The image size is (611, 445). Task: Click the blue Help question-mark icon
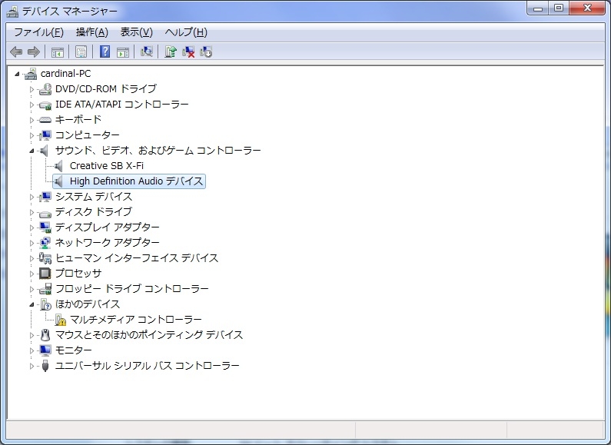coord(105,51)
